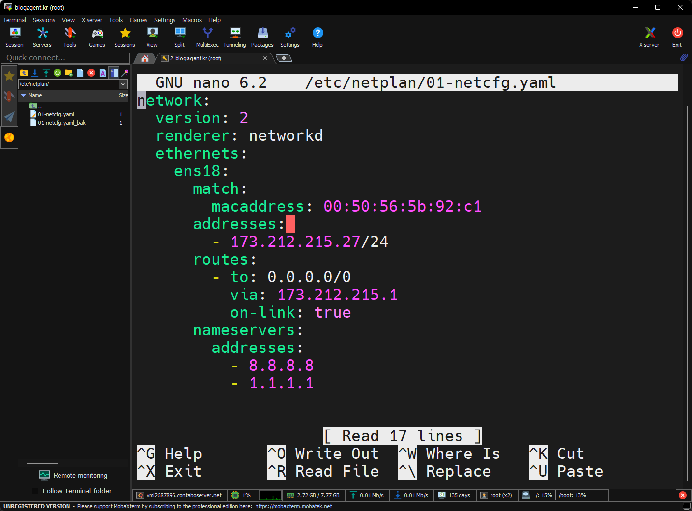This screenshot has width=692, height=511.
Task: Click the Remote monitoring button
Action: click(73, 475)
